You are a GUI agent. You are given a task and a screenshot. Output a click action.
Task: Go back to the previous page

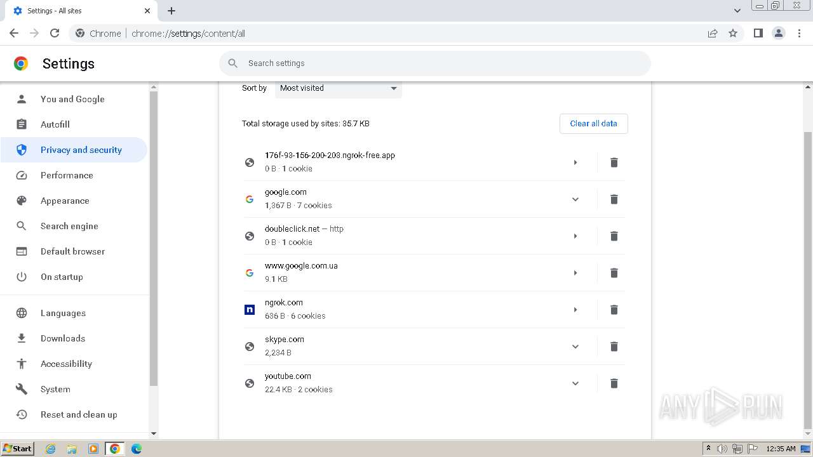click(14, 33)
